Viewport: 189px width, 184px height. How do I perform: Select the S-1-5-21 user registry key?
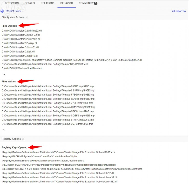click(x=72, y=169)
